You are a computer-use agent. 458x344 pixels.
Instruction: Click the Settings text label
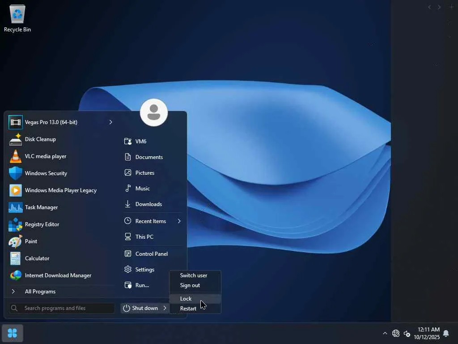point(145,269)
